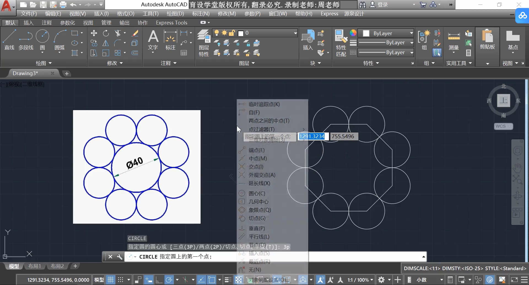Open the lineweight ByLayer dropdown
This screenshot has width=529, height=285.
coord(386,43)
